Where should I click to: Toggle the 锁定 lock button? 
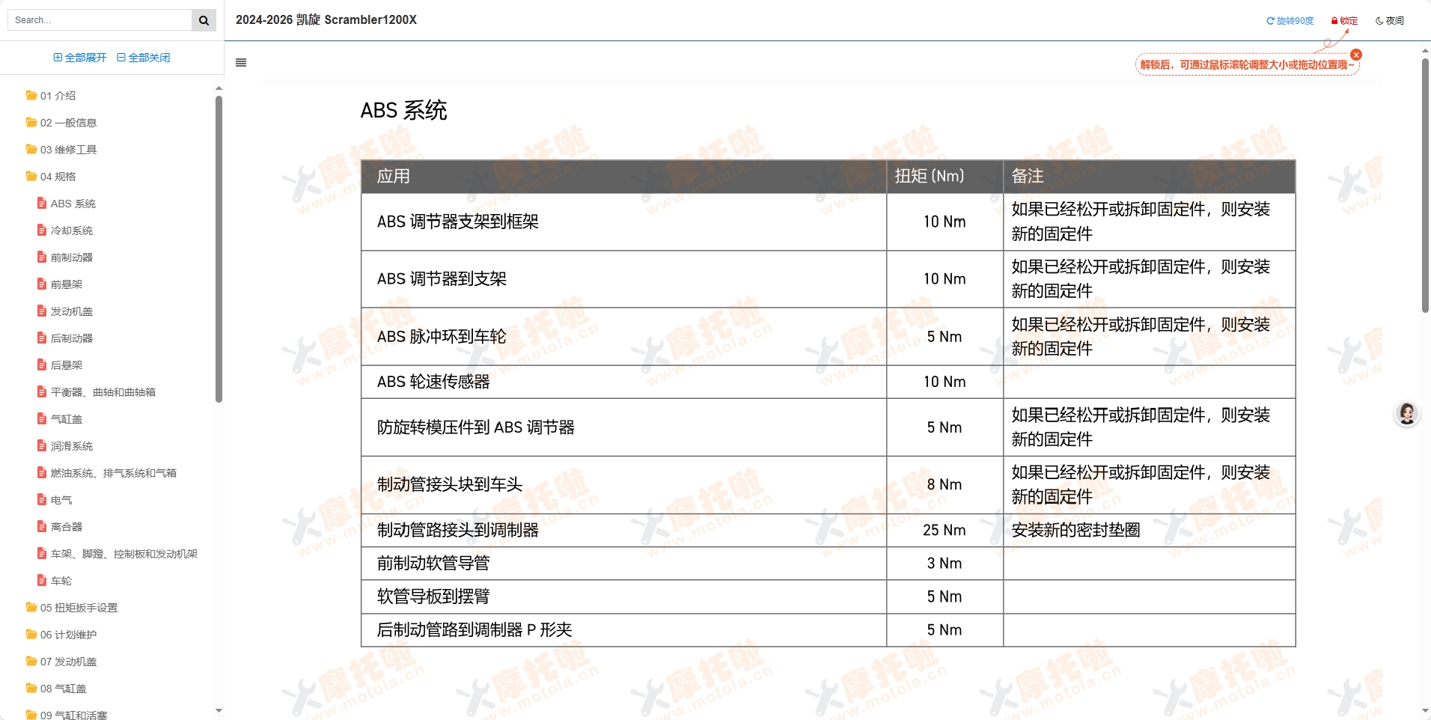pos(1344,21)
